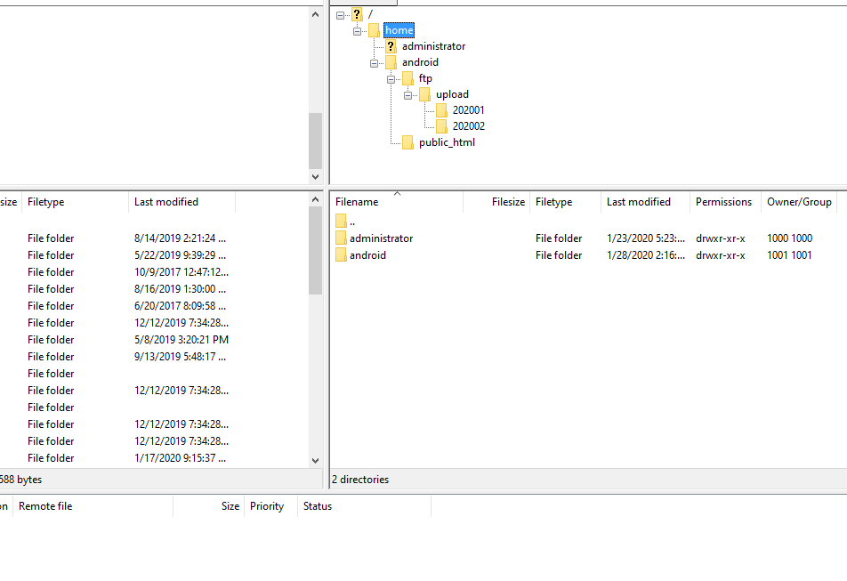Select the home folder in remote tree
This screenshot has height=581, width=847.
399,30
